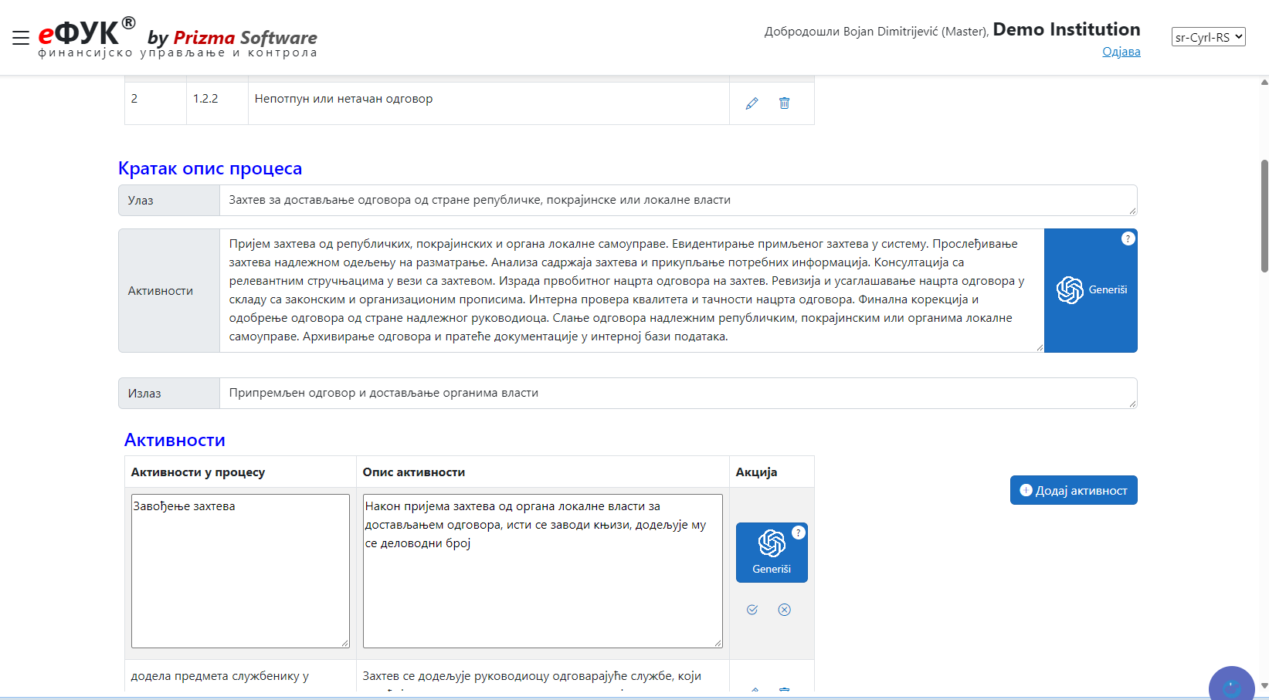Delete row 1.2.2 with trash icon
Viewport: 1269px width, 700px height.
(x=784, y=103)
